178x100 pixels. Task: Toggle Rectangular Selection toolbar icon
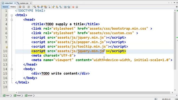click(49, 7)
